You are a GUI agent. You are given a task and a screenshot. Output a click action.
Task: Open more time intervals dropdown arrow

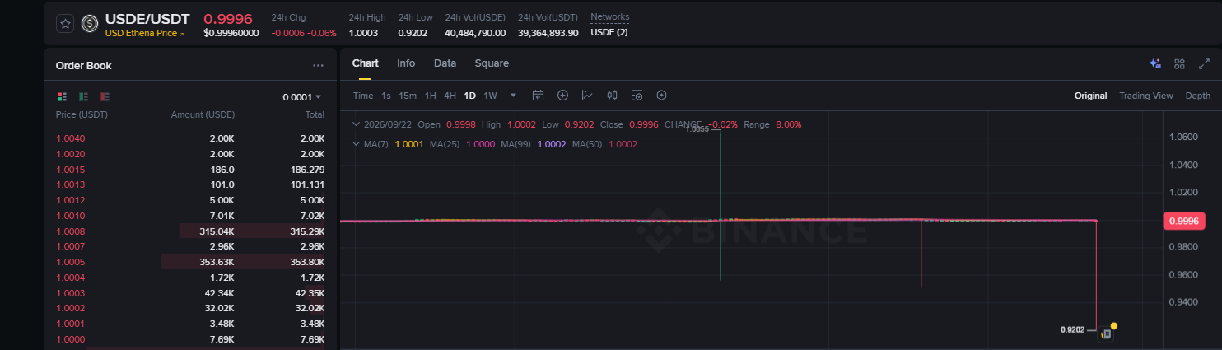coord(514,95)
